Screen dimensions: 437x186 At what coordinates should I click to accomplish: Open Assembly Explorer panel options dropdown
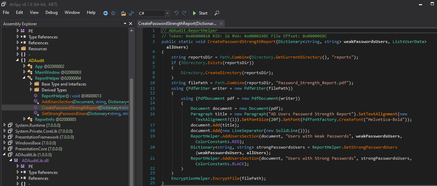[125, 24]
